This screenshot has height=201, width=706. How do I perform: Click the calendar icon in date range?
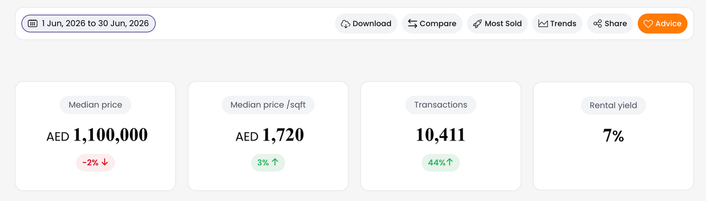point(33,23)
